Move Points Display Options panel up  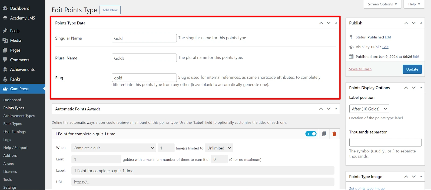tap(406, 88)
